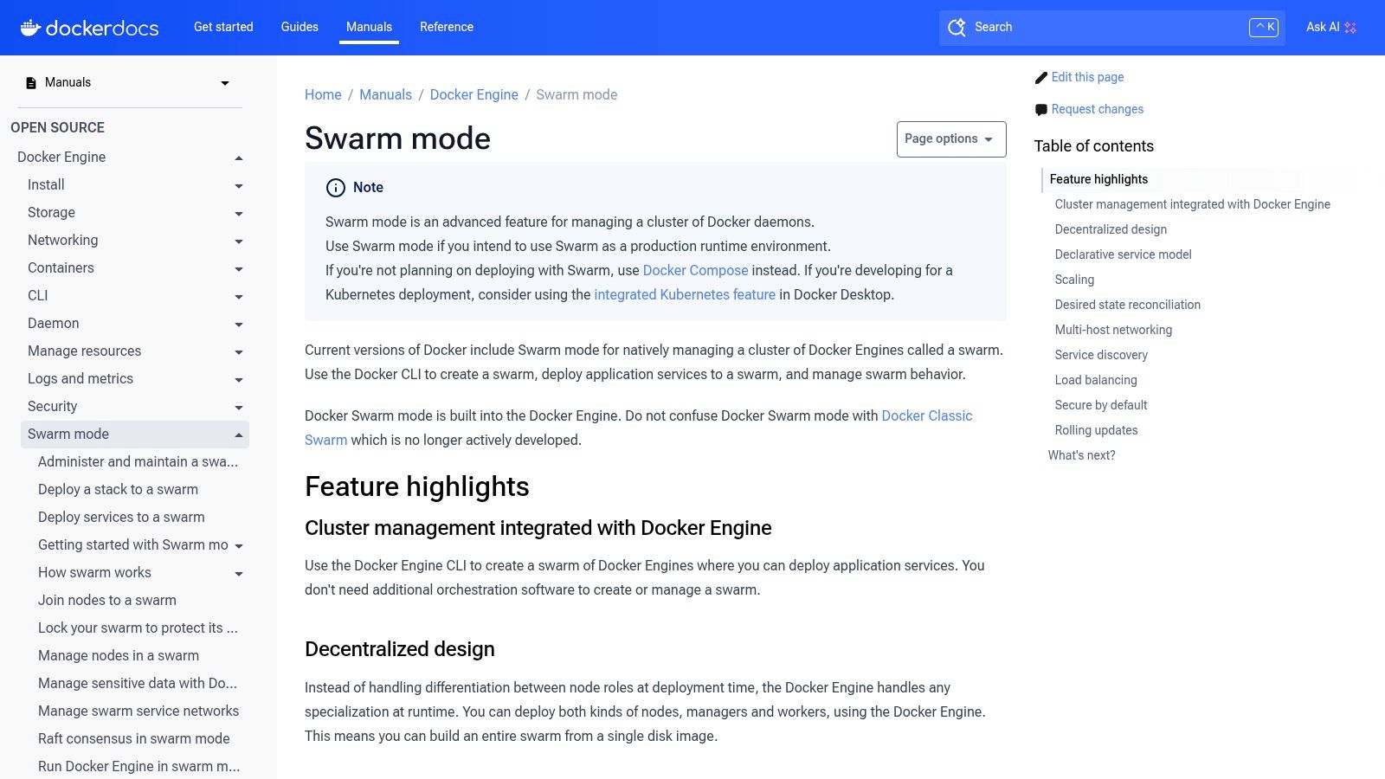
Task: Open Join nodes to a swarm
Action: click(107, 601)
